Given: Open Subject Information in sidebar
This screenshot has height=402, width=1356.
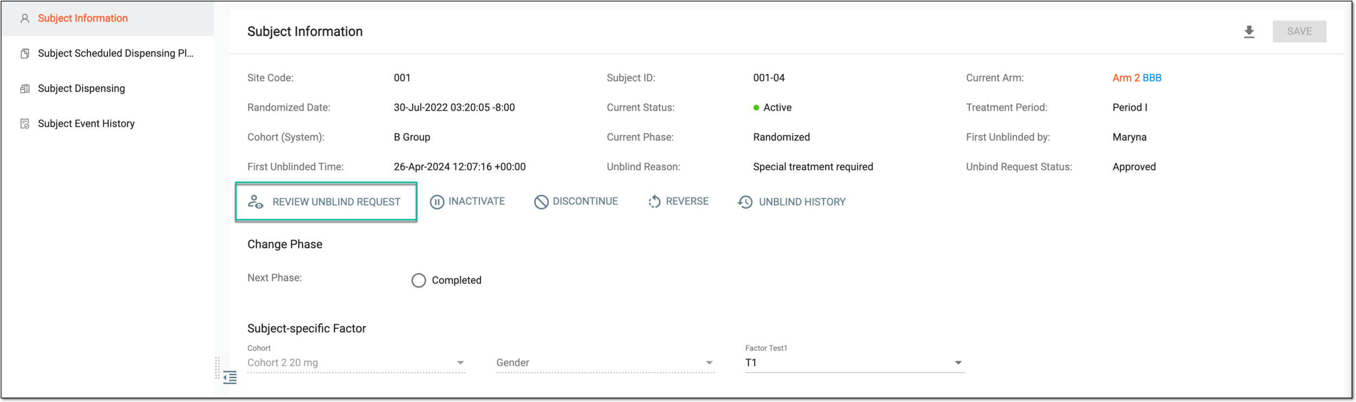Looking at the screenshot, I should (107, 18).
